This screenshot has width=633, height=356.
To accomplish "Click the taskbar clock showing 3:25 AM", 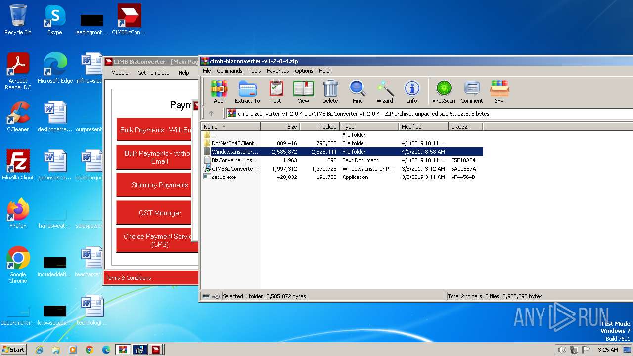I will click(x=608, y=350).
